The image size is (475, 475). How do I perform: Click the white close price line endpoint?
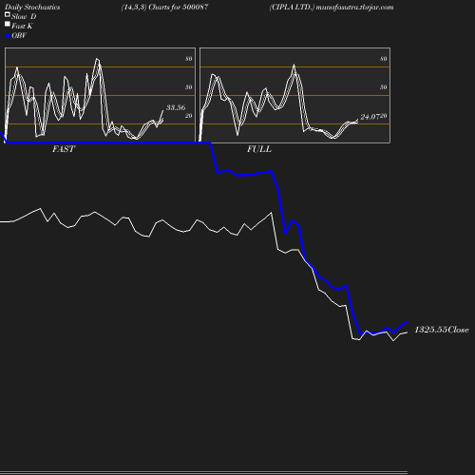(407, 332)
